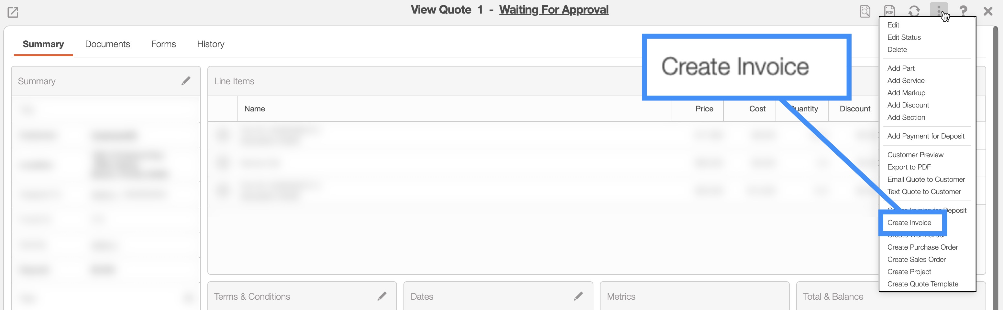Open quote in new window icon
This screenshot has height=310, width=1003.
(x=13, y=12)
